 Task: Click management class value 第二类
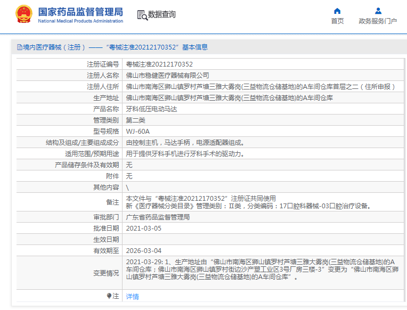click(135, 120)
